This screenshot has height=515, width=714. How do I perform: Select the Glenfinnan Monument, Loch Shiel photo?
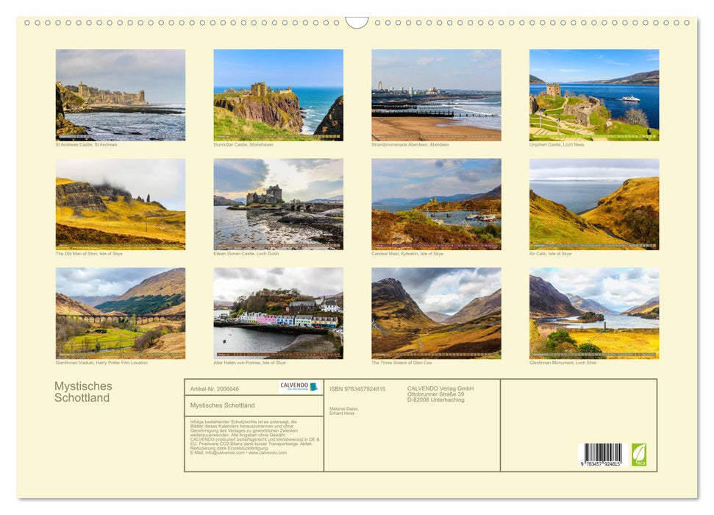(x=594, y=313)
